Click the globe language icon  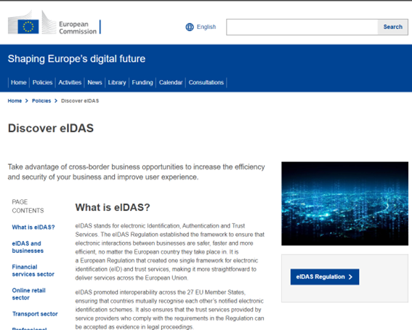pos(190,27)
